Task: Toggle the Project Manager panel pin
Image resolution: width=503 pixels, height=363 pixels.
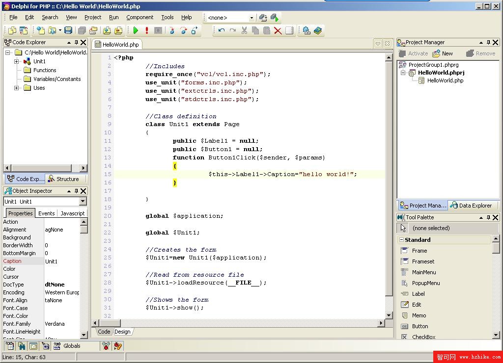Action: (x=488, y=42)
